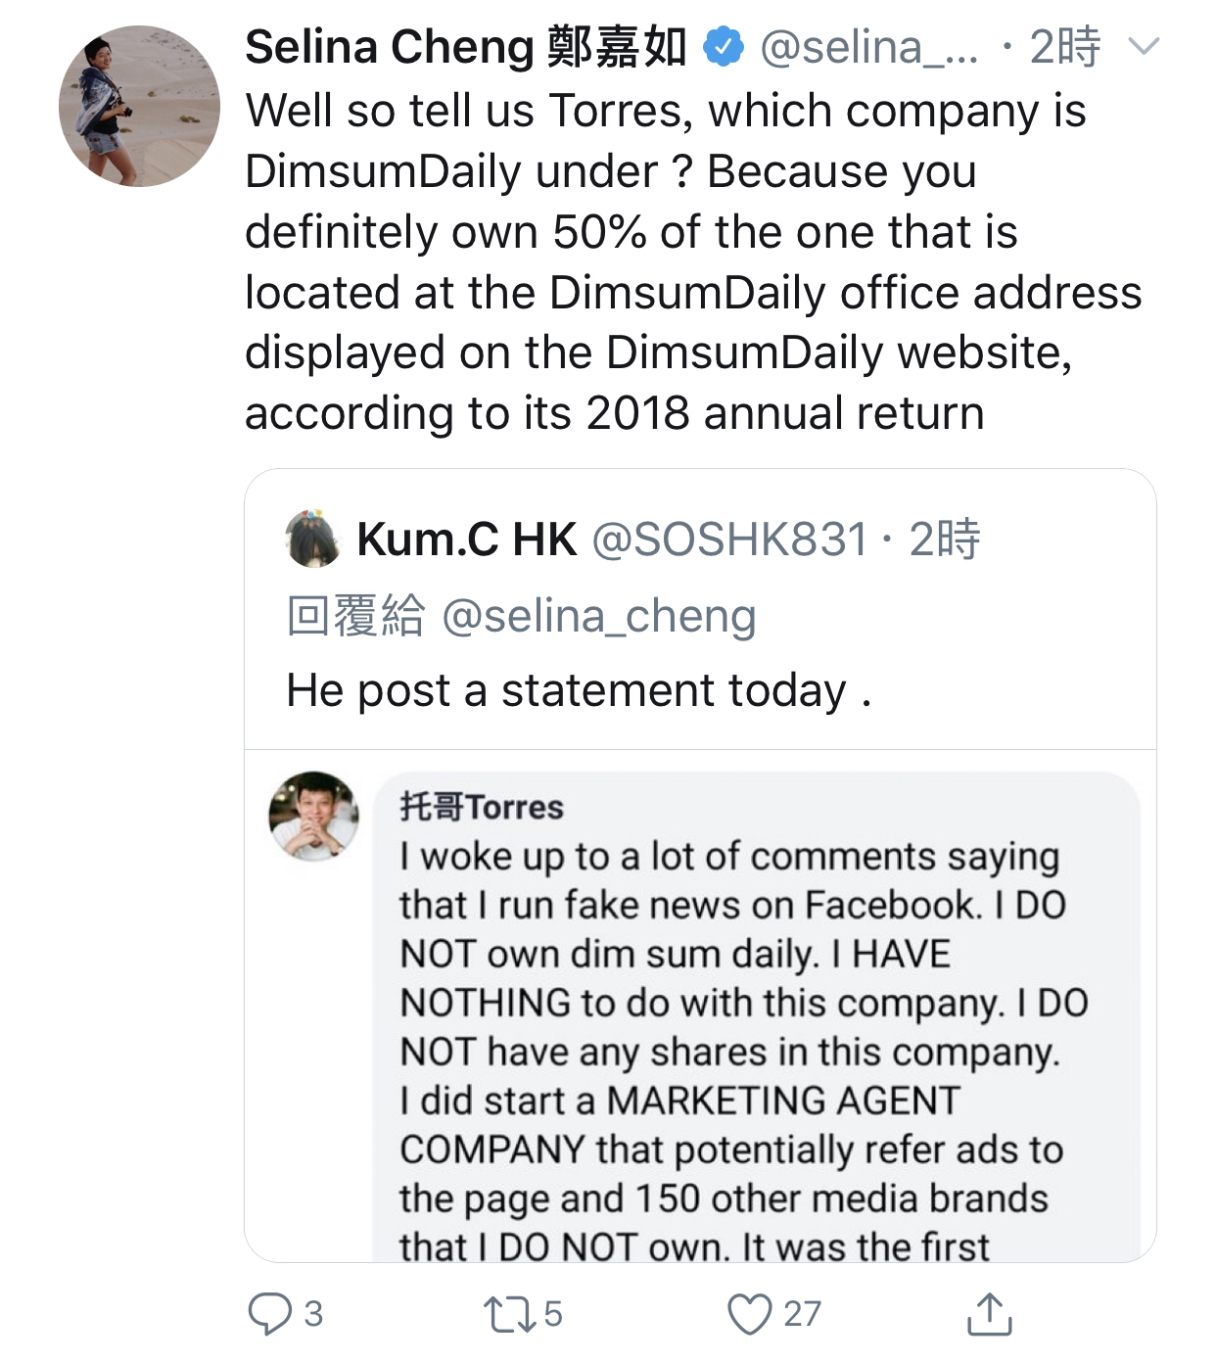1216x1362 pixels.
Task: Click the 托哥Torres name in the statement
Action: pyautogui.click(x=482, y=807)
